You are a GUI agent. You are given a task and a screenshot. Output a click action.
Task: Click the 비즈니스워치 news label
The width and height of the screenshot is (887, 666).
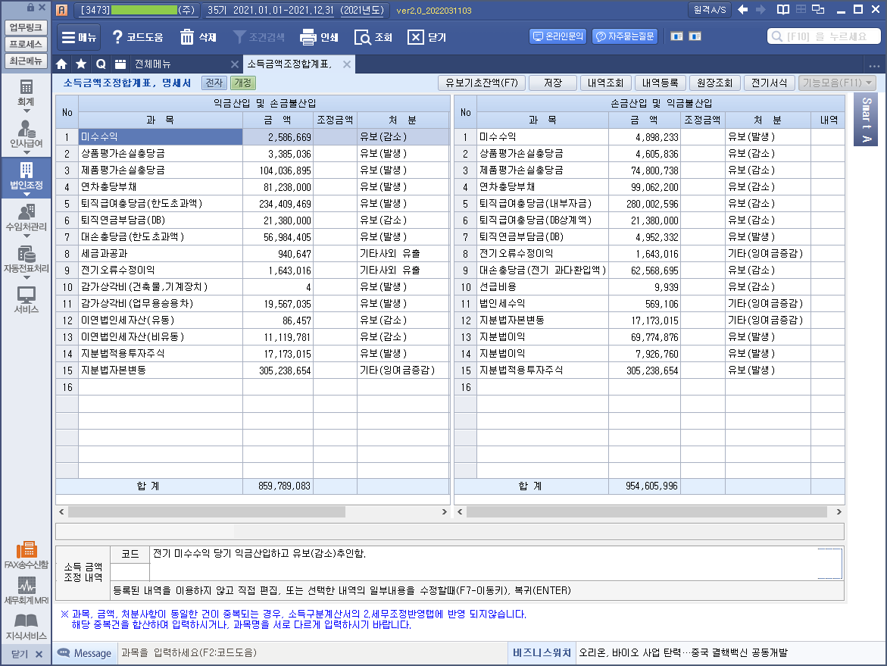tap(542, 653)
